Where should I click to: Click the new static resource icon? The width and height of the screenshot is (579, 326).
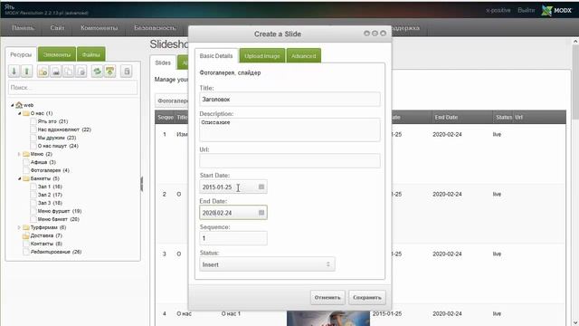[x=81, y=71]
